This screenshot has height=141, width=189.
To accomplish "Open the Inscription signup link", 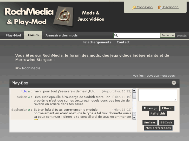I will click(x=171, y=7).
